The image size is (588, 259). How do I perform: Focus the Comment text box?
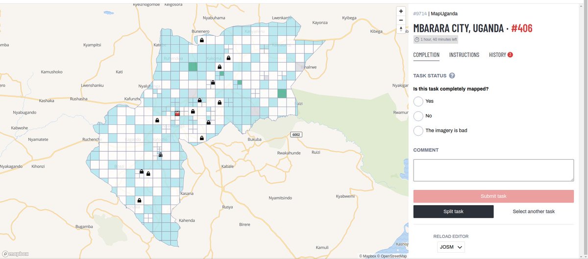point(493,170)
